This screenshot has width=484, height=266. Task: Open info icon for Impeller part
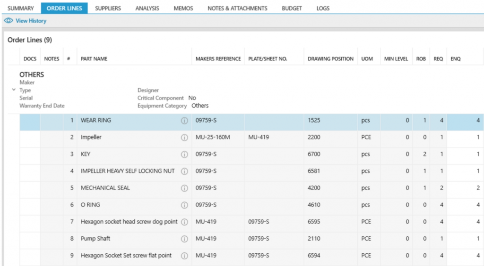coord(184,137)
